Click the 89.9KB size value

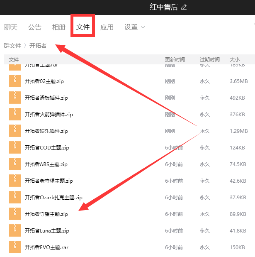(238, 214)
